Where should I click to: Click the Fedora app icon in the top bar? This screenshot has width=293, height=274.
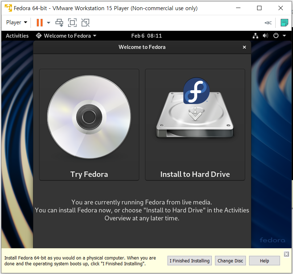point(39,36)
